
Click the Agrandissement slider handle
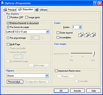pos(94,54)
